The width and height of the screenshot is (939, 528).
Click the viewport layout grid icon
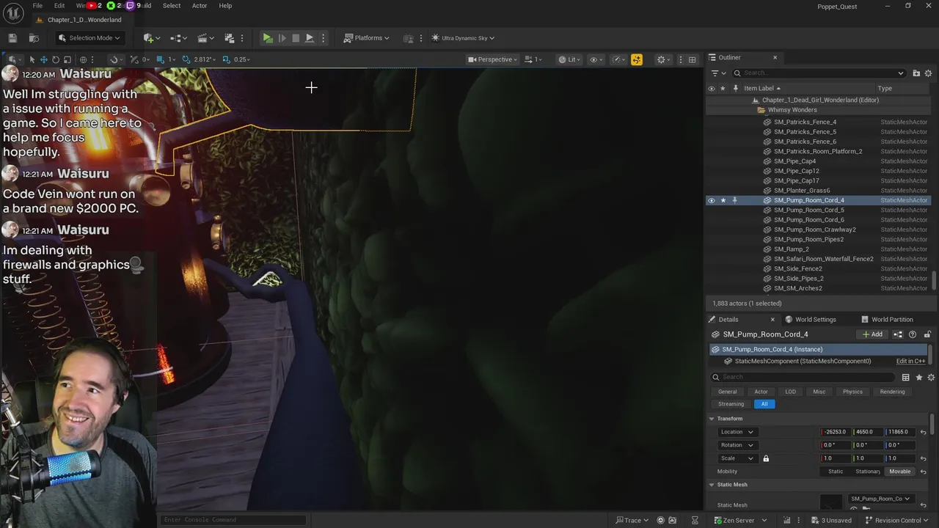click(692, 59)
